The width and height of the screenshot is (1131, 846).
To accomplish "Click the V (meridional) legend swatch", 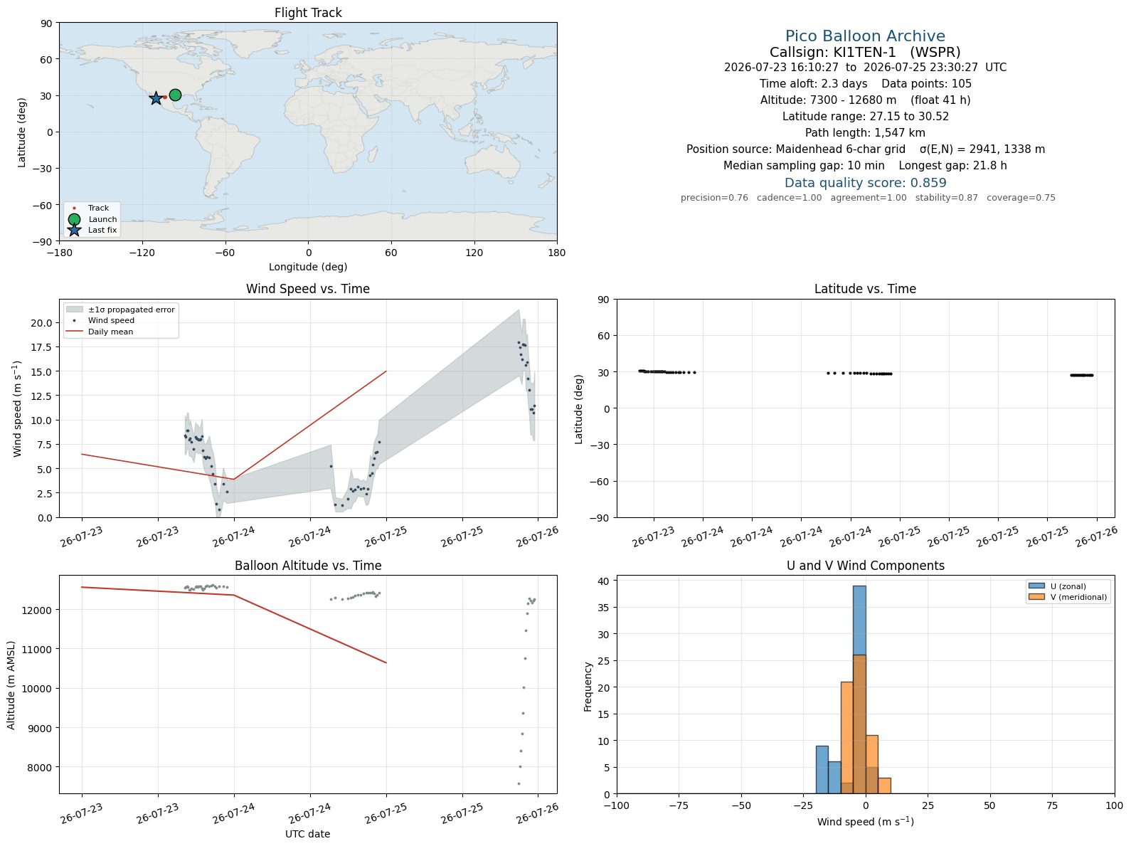I will pyautogui.click(x=1036, y=597).
